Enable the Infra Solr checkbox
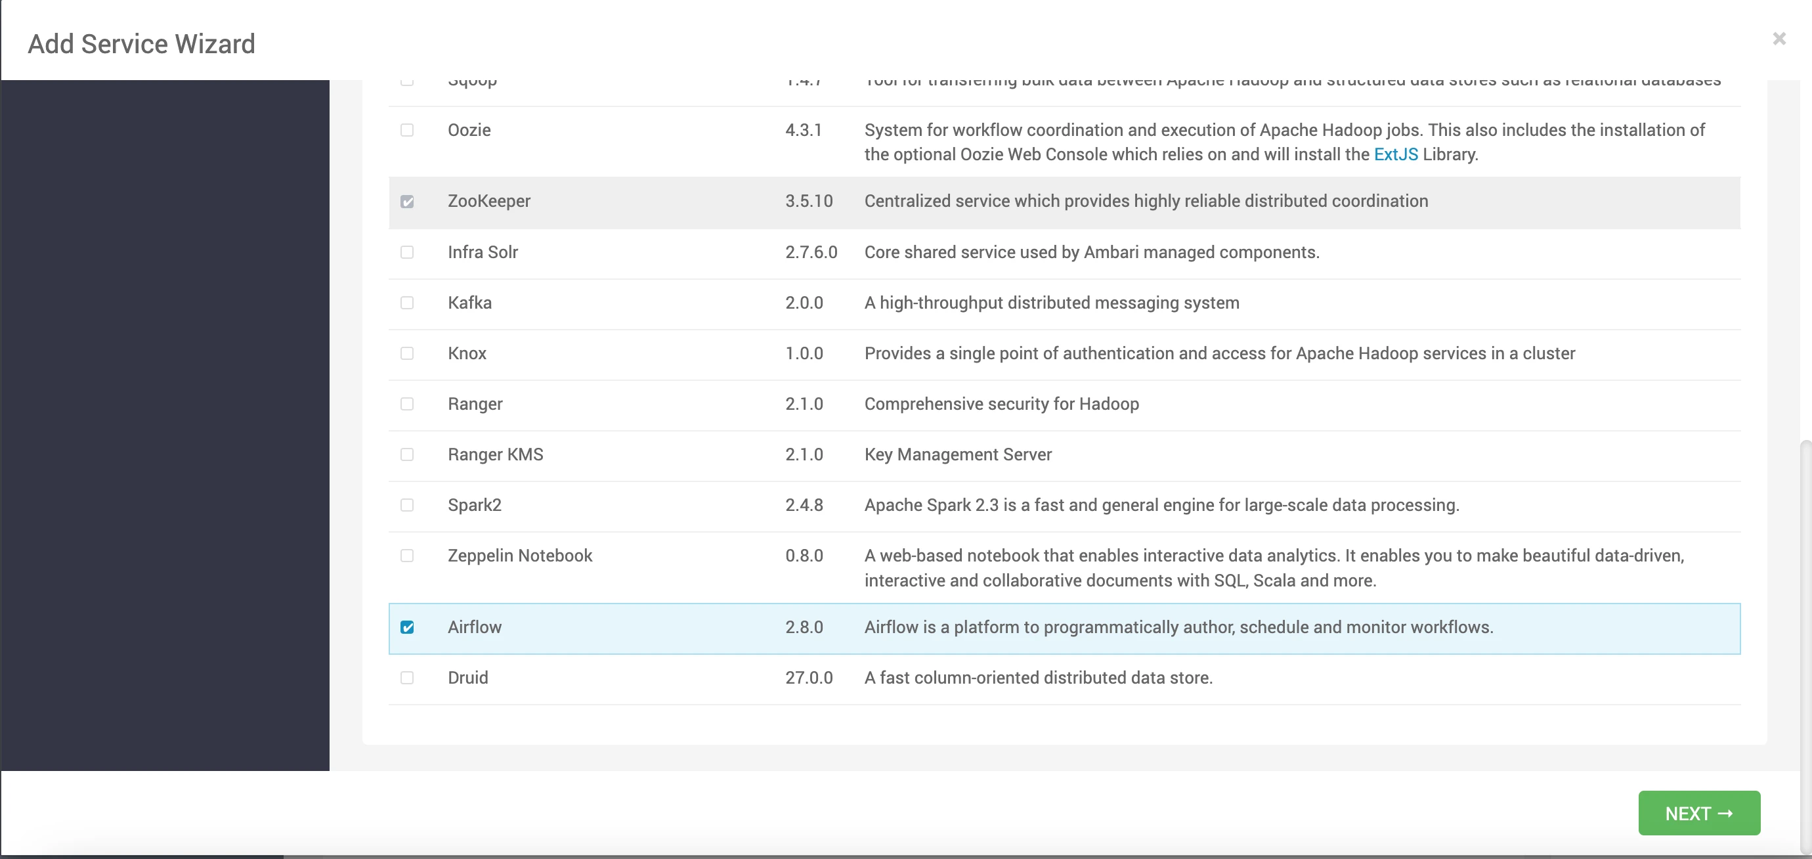 (x=407, y=252)
